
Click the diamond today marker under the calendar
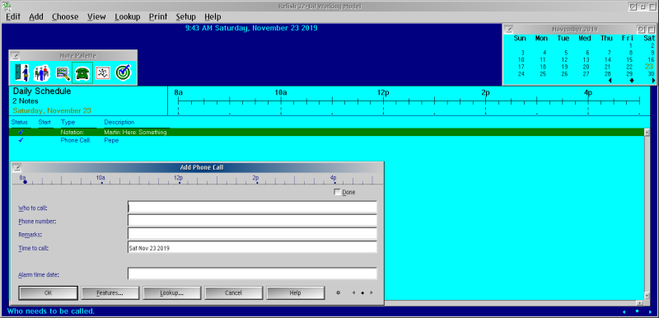(x=631, y=80)
